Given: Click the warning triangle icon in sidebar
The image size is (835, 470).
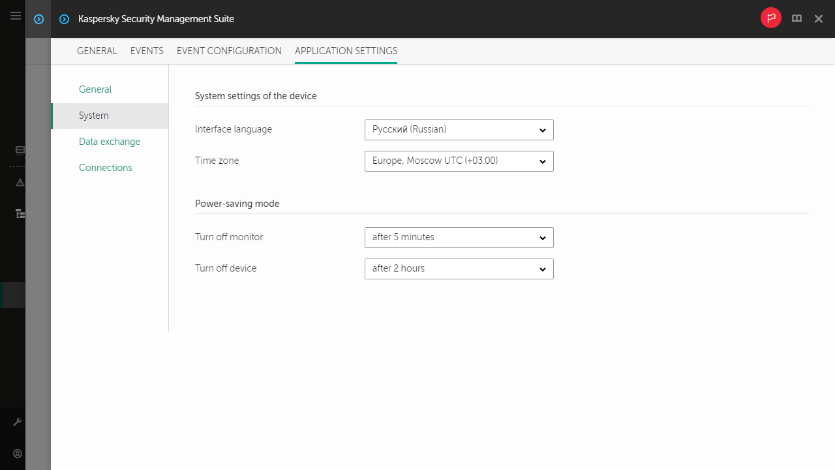Looking at the screenshot, I should 20,183.
